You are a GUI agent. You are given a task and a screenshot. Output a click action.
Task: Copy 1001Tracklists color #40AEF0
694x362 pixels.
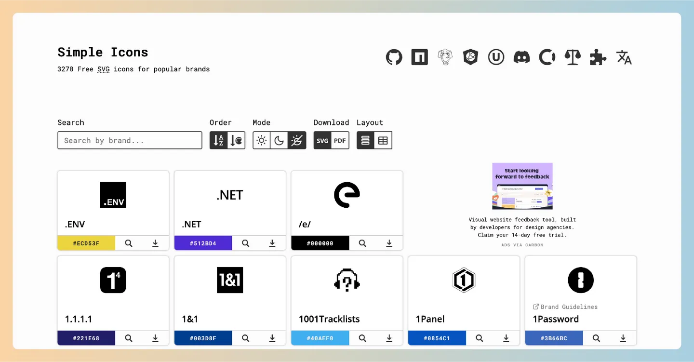pyautogui.click(x=320, y=338)
